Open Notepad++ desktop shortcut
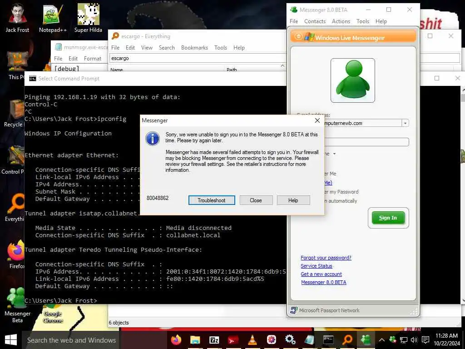 pyautogui.click(x=53, y=18)
